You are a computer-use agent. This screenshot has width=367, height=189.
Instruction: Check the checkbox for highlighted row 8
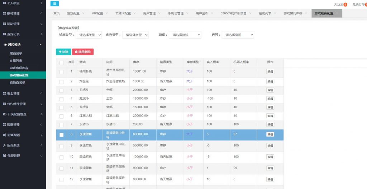[x=61, y=135]
